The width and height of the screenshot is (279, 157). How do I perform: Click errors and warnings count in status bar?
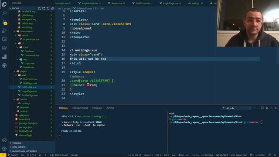[31, 155]
